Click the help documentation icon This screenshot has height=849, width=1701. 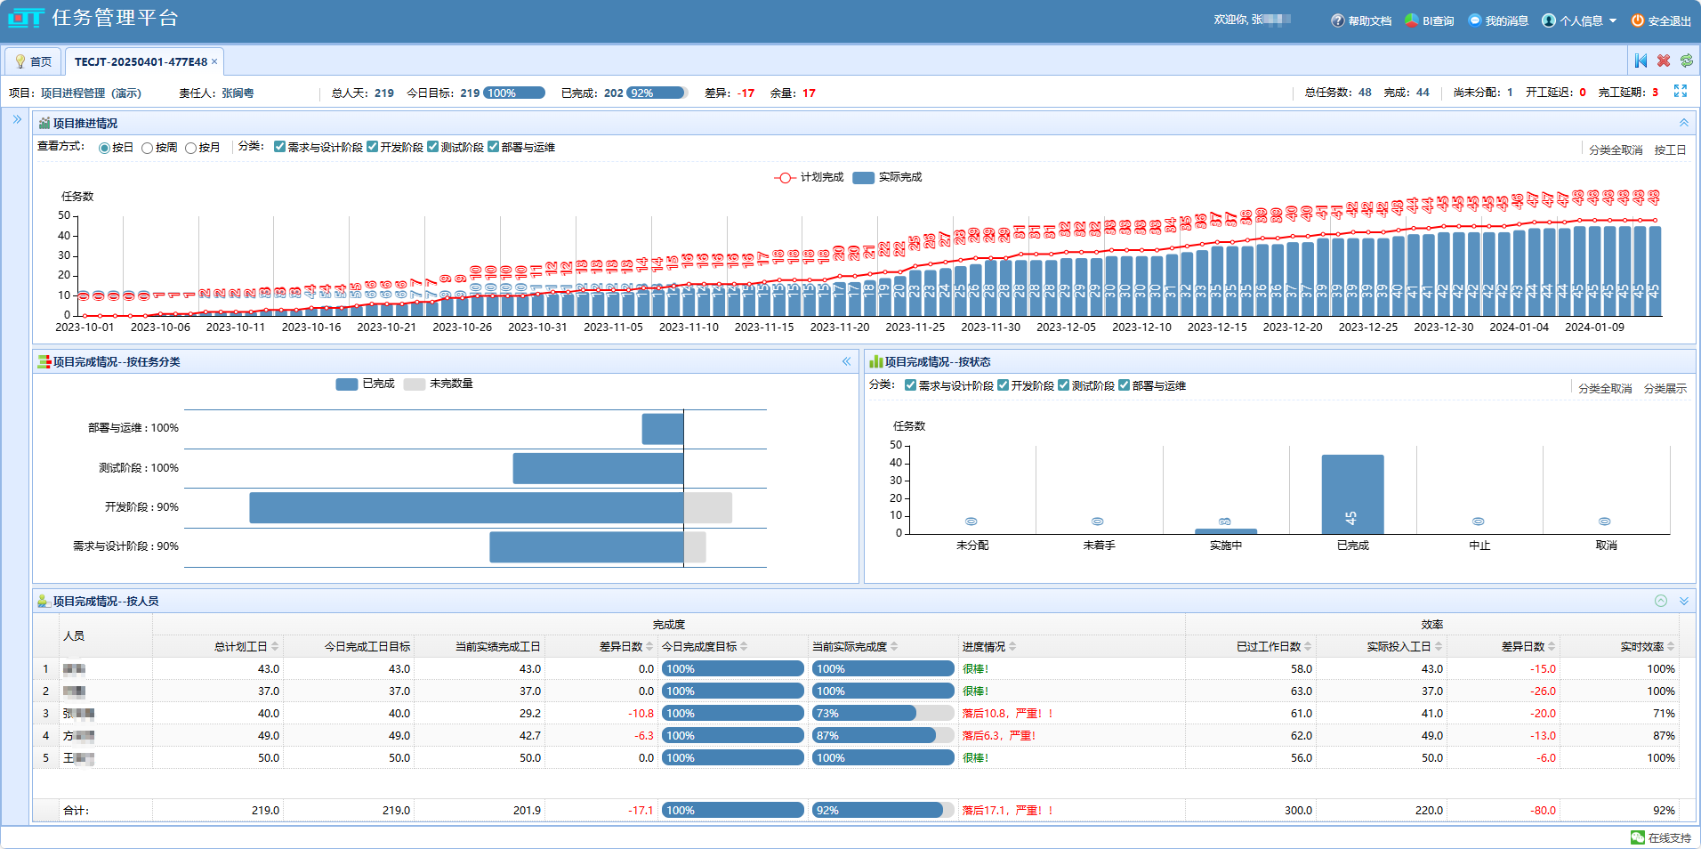(x=1337, y=20)
